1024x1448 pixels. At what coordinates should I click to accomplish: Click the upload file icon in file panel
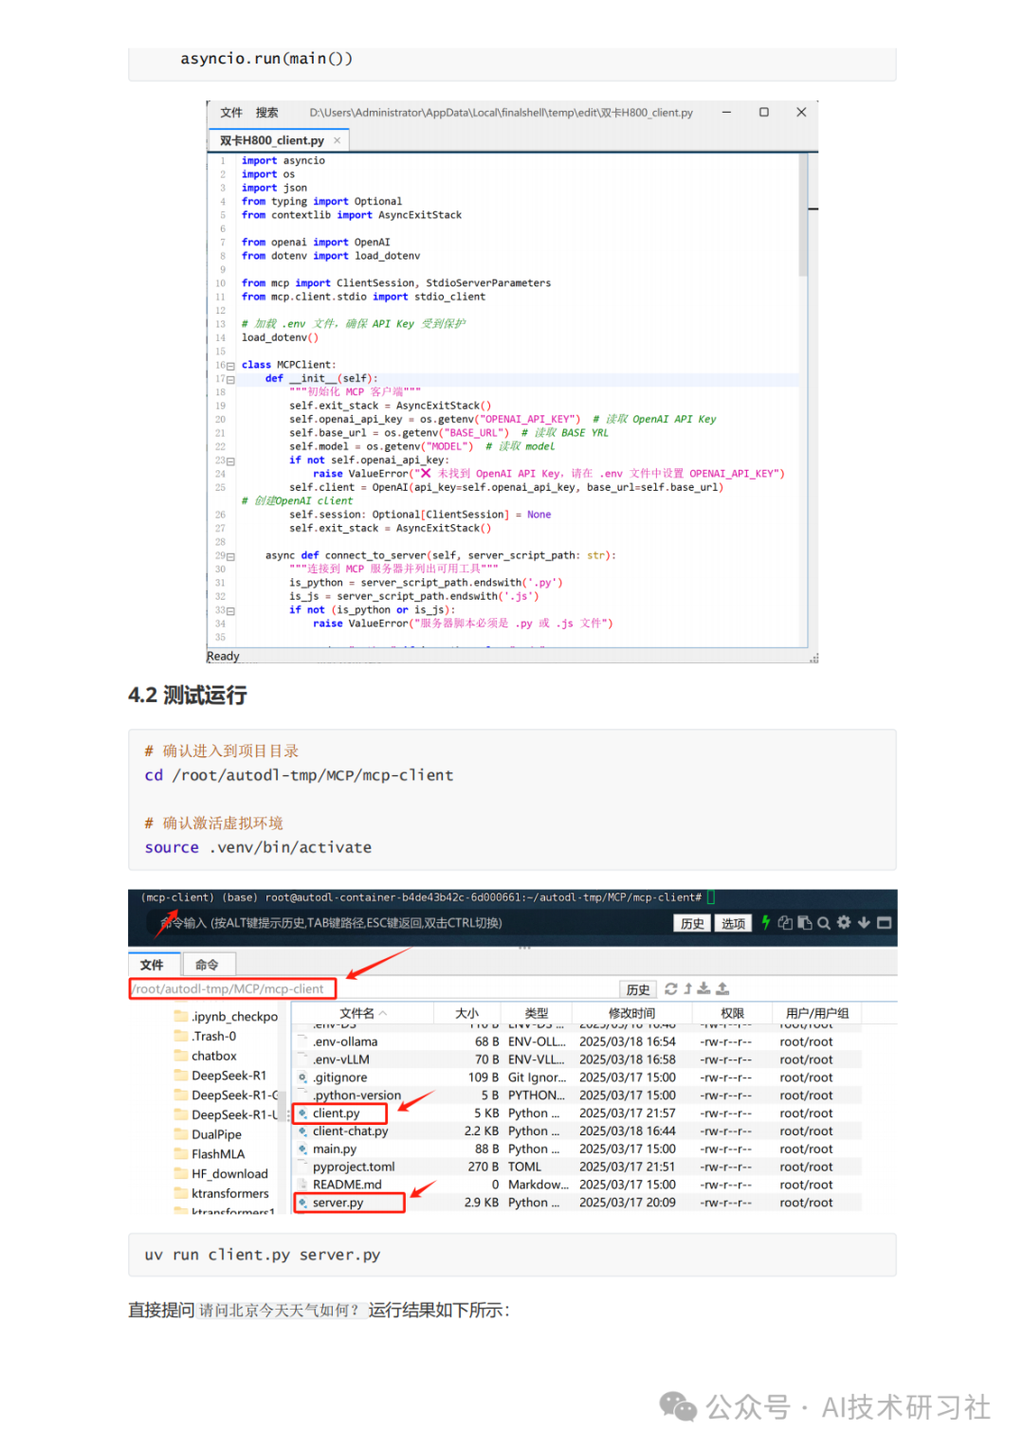[x=722, y=988]
